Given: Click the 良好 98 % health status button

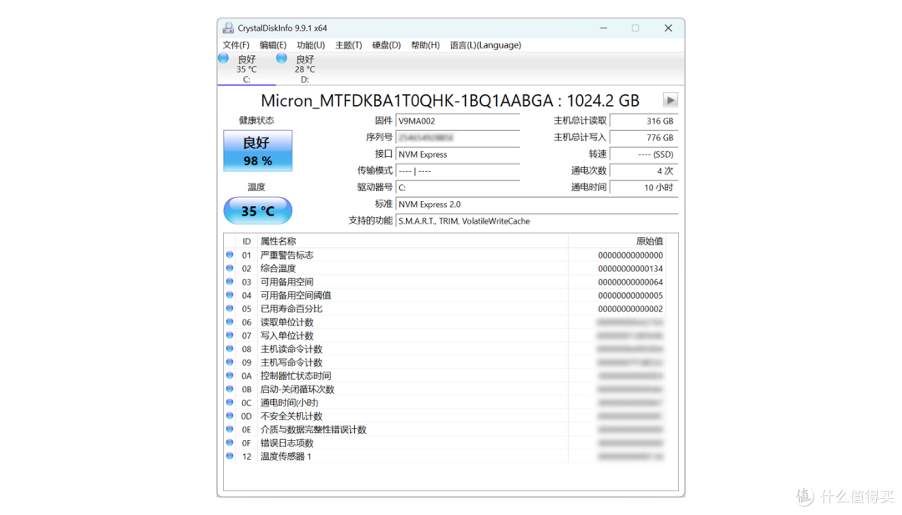Looking at the screenshot, I should pos(258,150).
